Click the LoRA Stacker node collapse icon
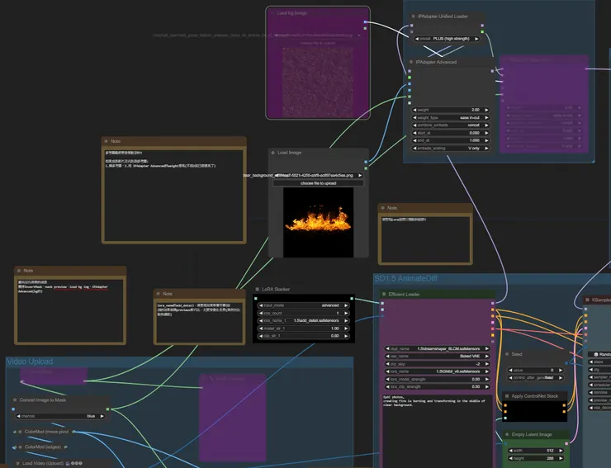This screenshot has width=611, height=468. [x=257, y=289]
